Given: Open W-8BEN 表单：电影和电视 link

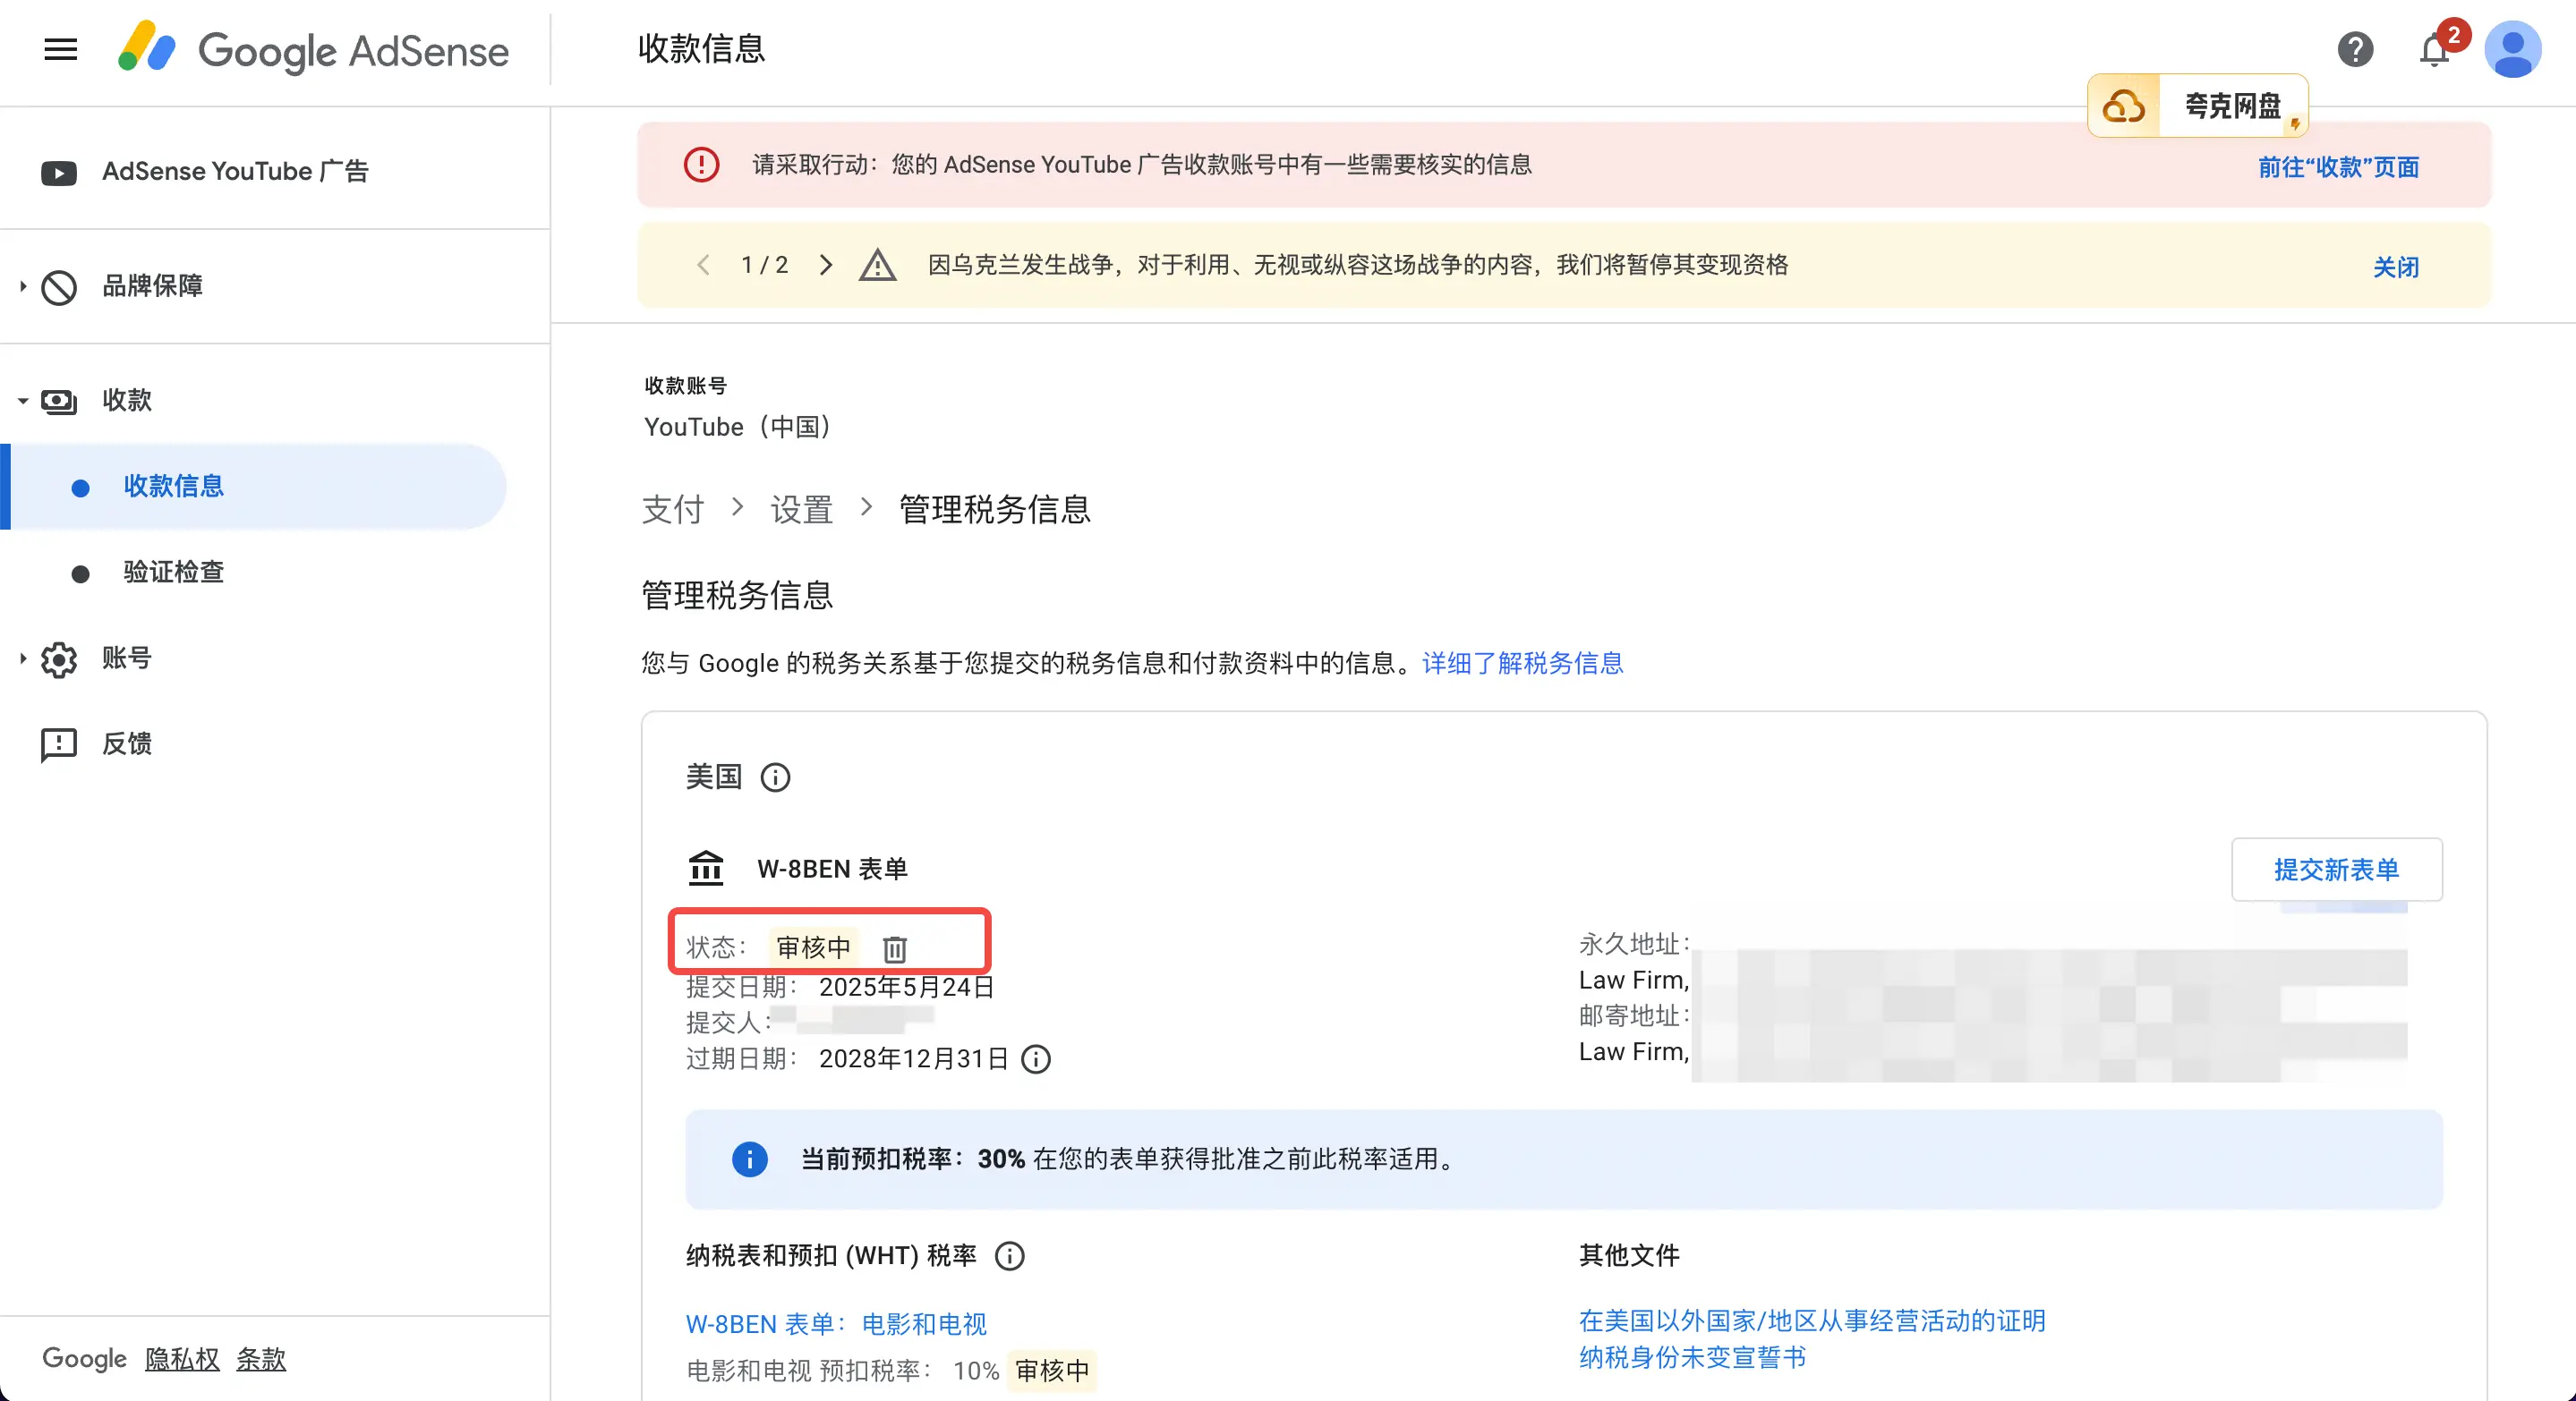Looking at the screenshot, I should pos(836,1324).
